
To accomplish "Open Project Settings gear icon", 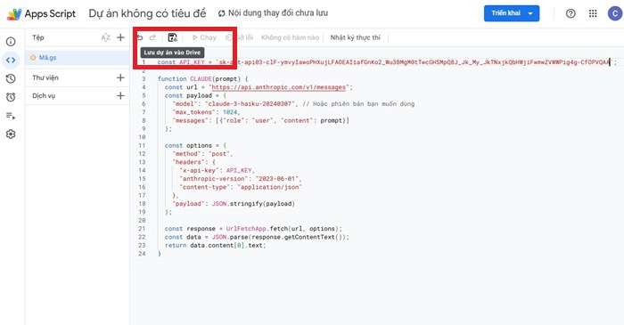I will pos(11,134).
